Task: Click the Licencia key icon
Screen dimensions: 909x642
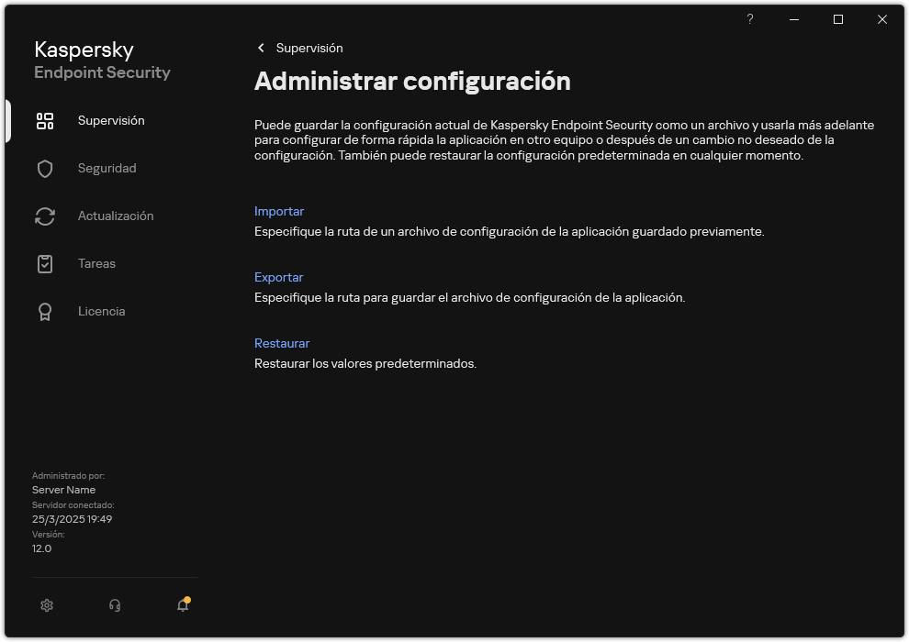Action: click(45, 311)
